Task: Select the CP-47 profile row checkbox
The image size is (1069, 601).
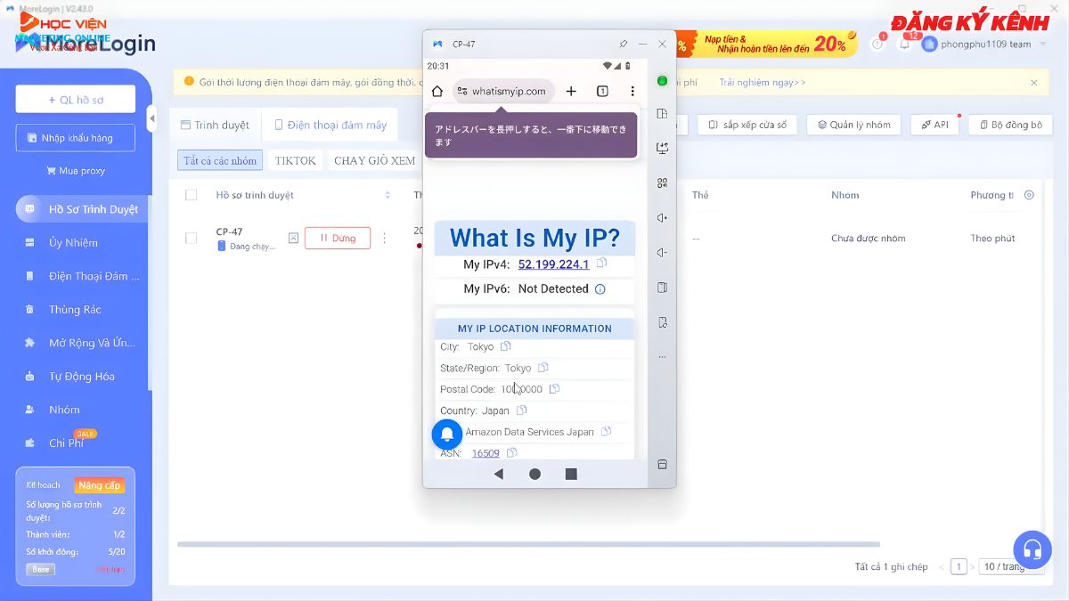Action: 191,239
